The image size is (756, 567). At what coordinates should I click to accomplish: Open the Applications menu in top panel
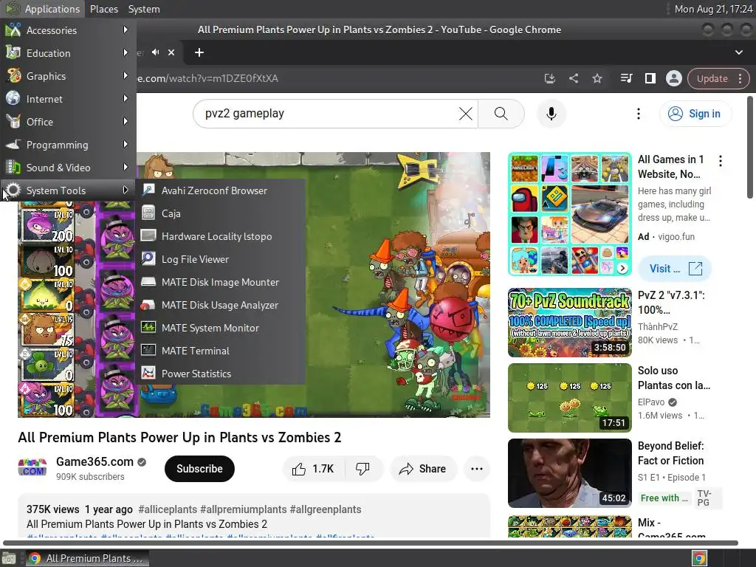click(42, 9)
